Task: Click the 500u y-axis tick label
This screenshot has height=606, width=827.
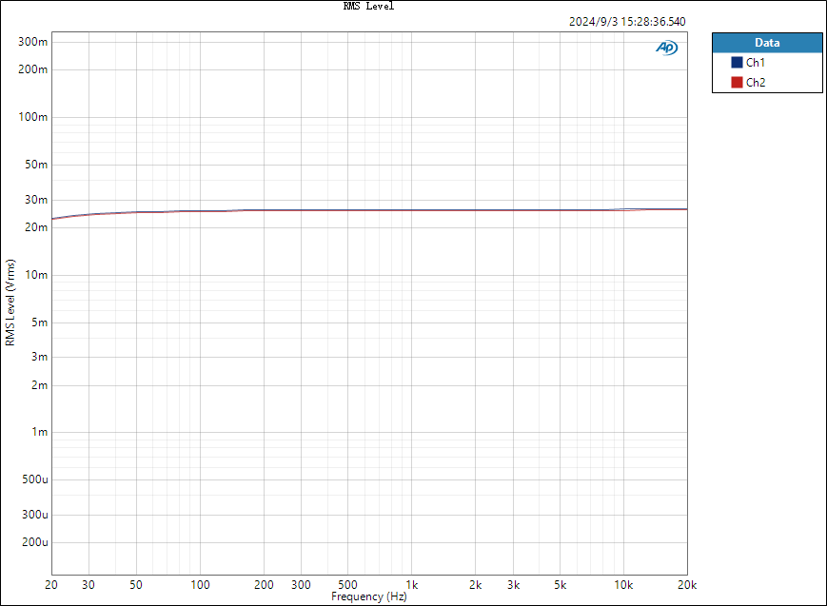Action: pyautogui.click(x=35, y=479)
